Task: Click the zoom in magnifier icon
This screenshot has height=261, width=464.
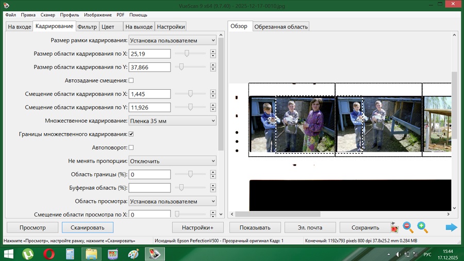Action: pos(422,227)
